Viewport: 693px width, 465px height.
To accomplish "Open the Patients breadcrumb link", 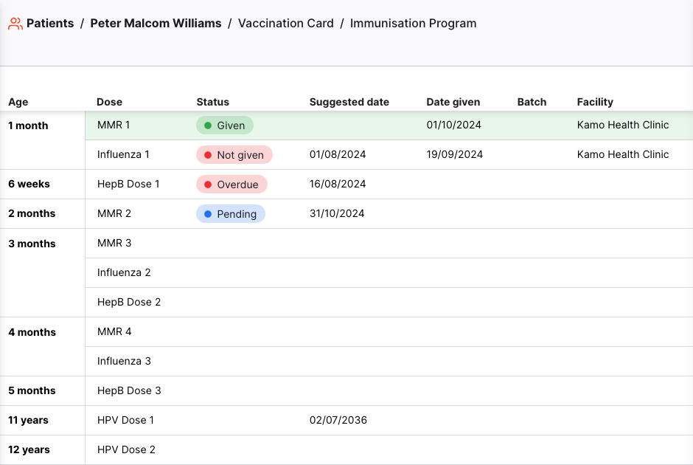I will coord(50,24).
